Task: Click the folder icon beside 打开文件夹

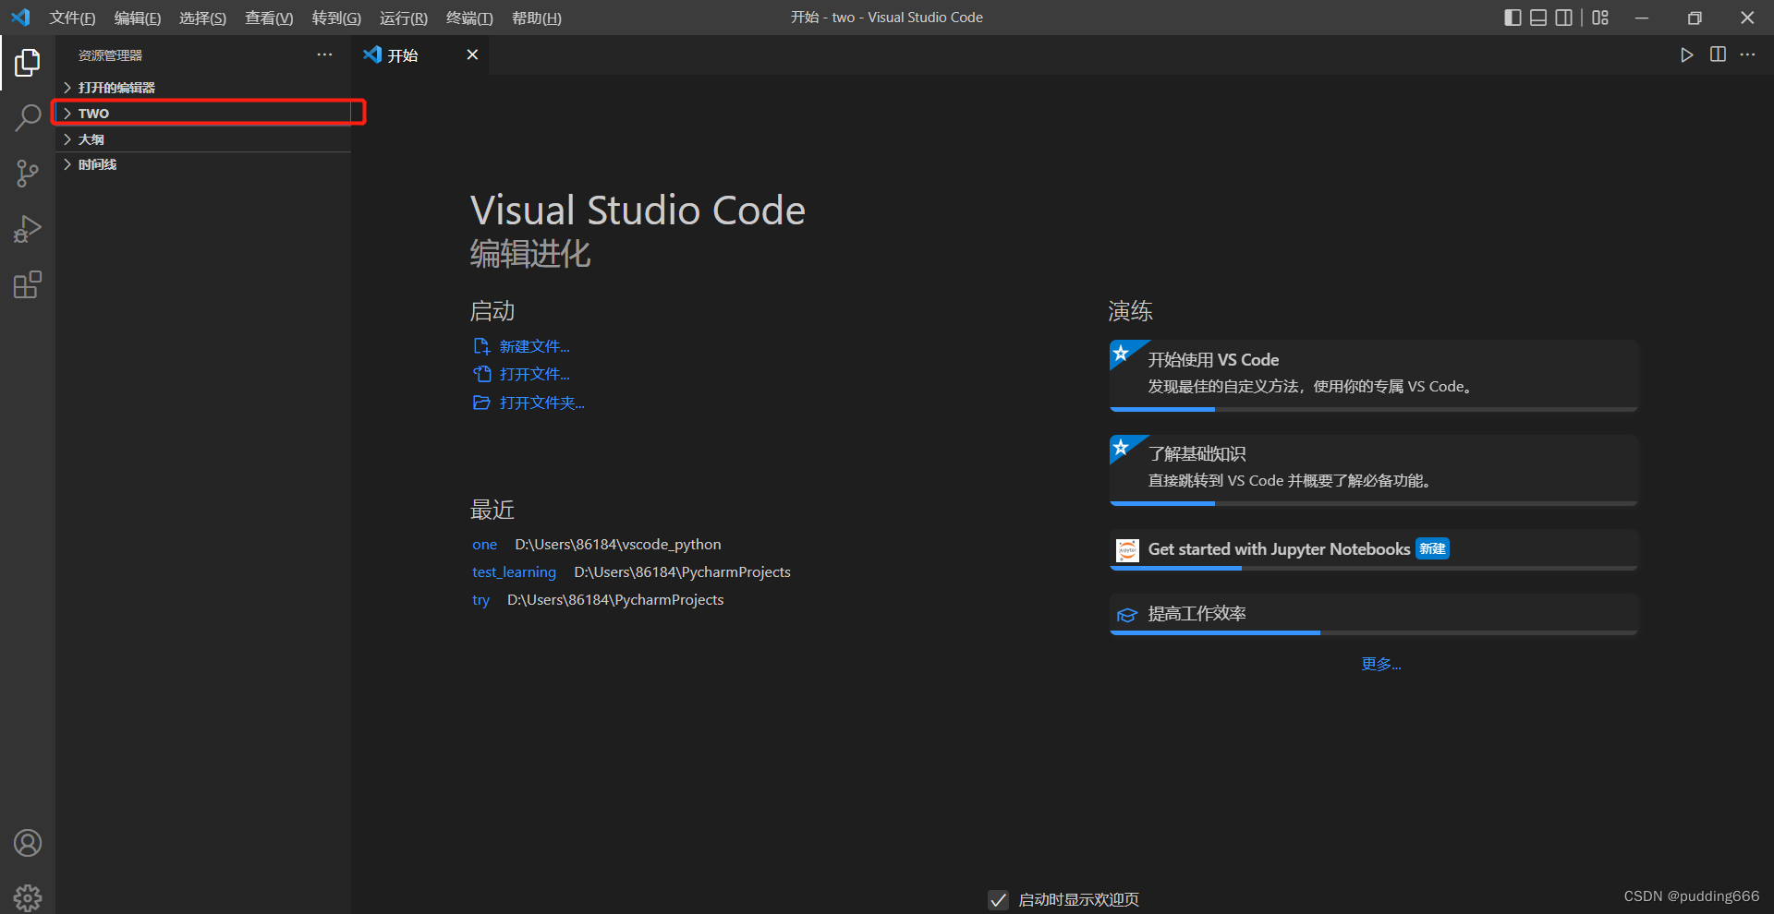Action: coord(481,403)
